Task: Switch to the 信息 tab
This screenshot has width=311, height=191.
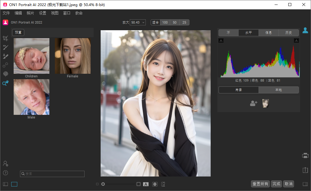Action: tap(269, 33)
